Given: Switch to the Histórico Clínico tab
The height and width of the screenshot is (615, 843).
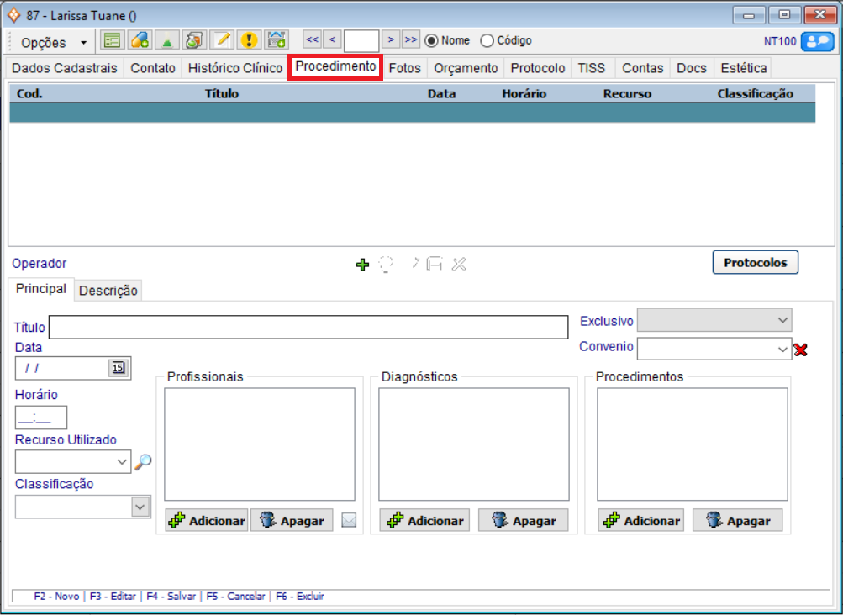Looking at the screenshot, I should point(234,68).
